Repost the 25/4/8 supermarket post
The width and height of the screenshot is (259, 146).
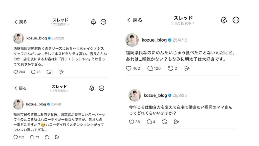tap(47, 137)
